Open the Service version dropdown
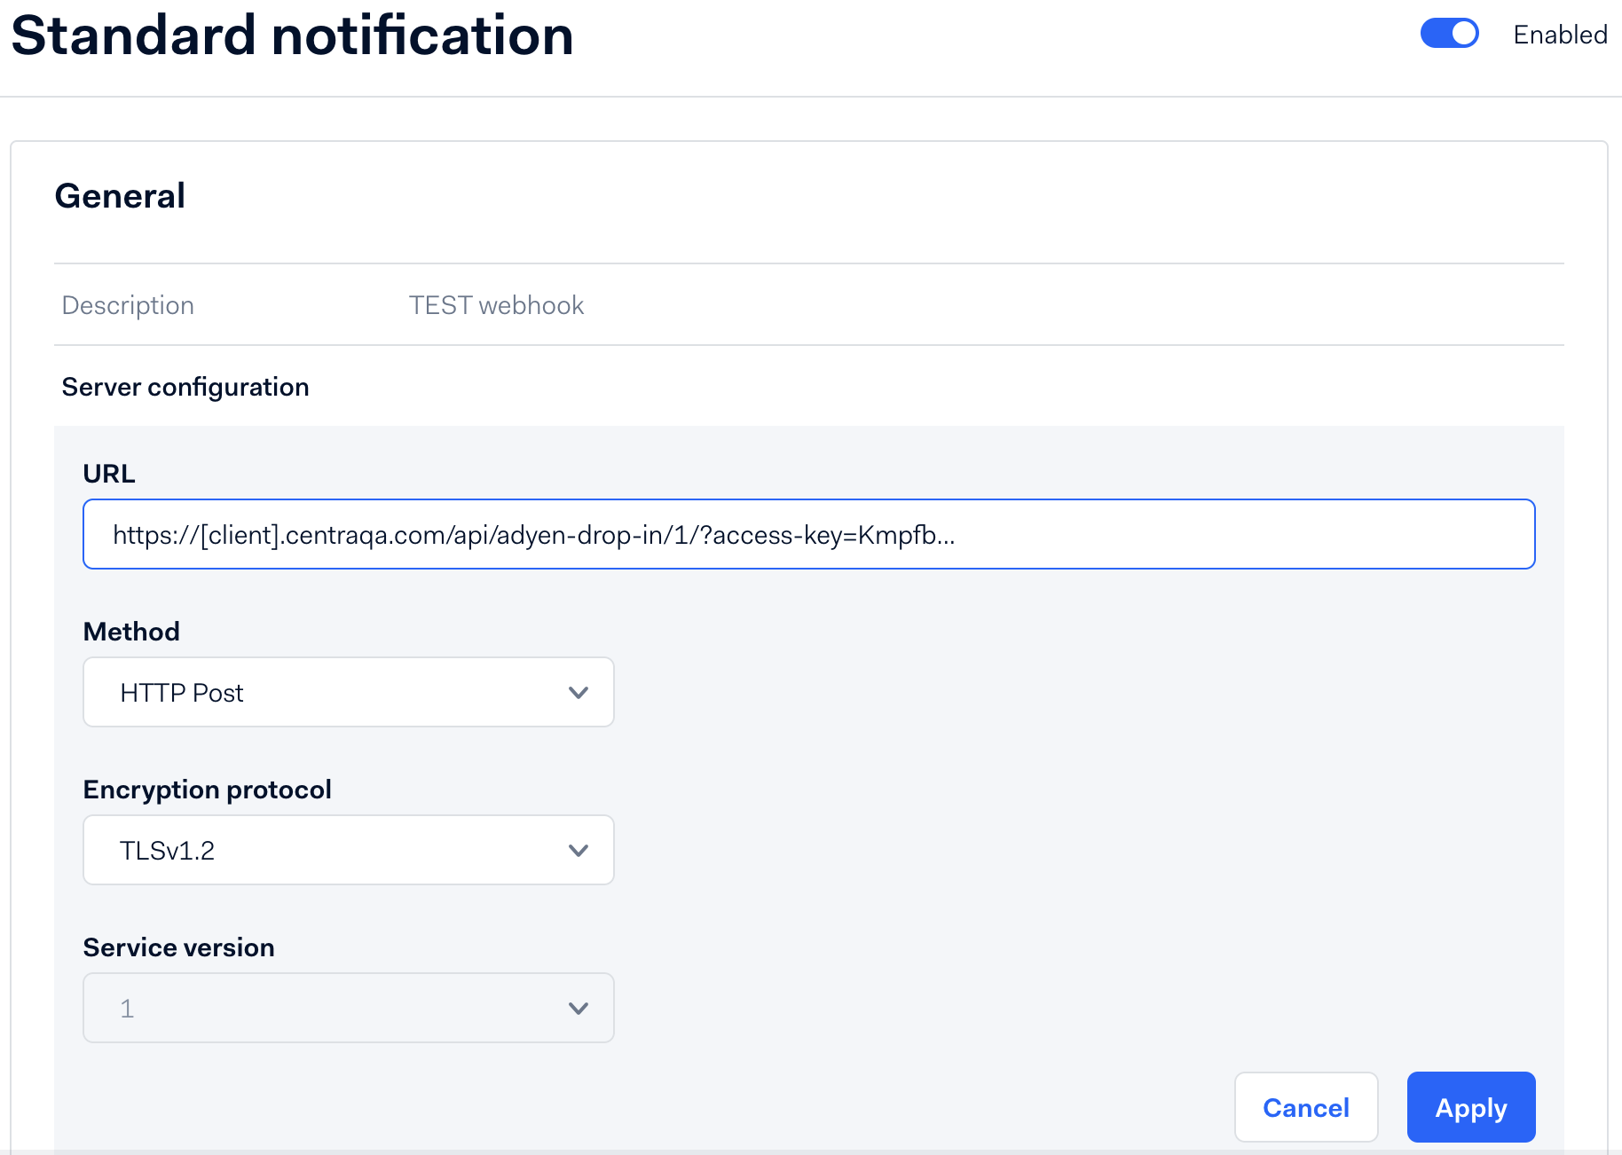The image size is (1622, 1155). (x=348, y=1007)
